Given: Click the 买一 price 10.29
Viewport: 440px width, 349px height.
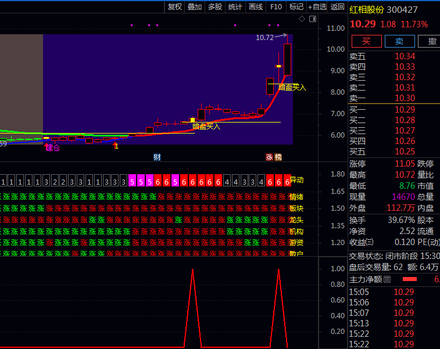Looking at the screenshot, I should click(x=405, y=110).
